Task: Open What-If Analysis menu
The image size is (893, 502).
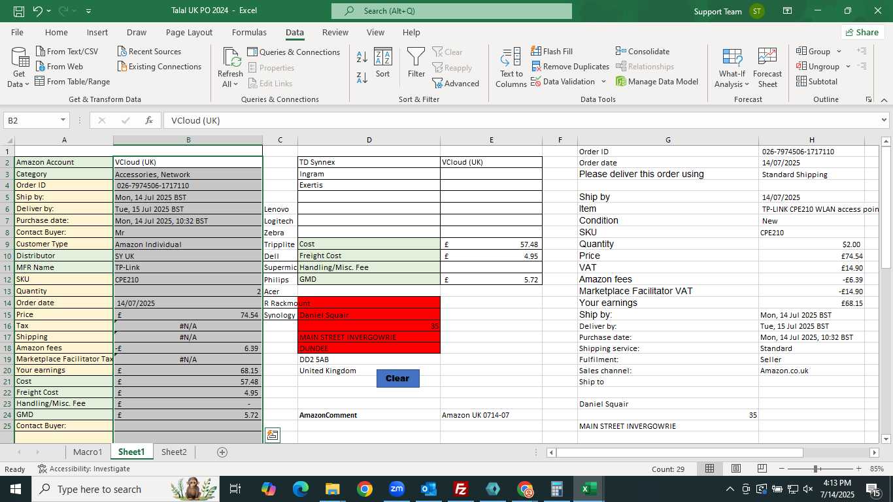Action: 732,67
